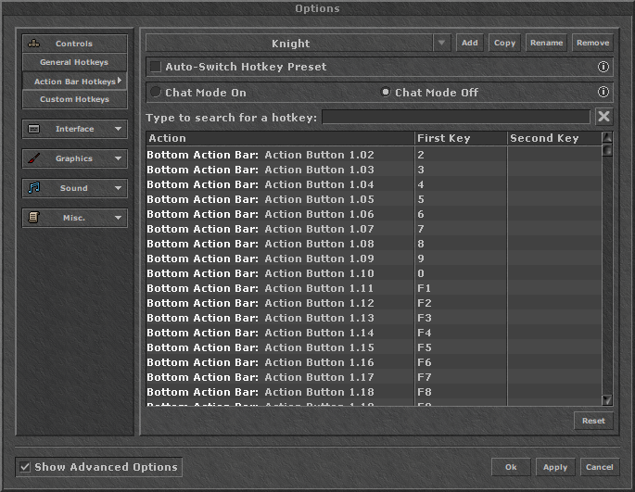The width and height of the screenshot is (635, 492).
Task: Click the Cancel button
Action: (x=600, y=467)
